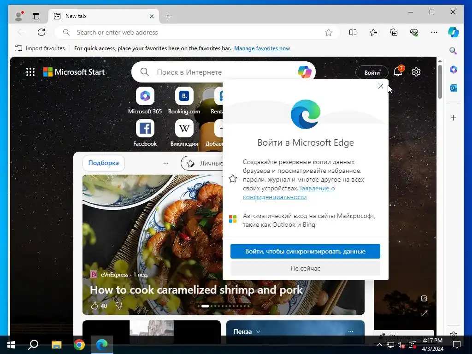Click the expand background arrows icon
Screen dimensions: 472x354
[x=424, y=313]
